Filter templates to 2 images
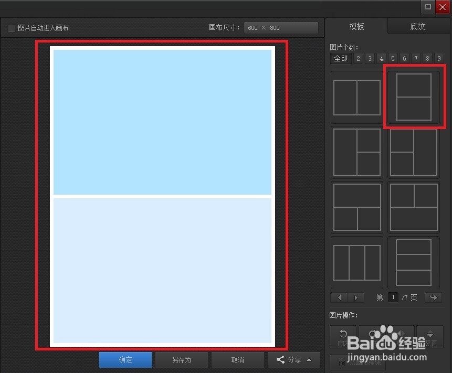The height and width of the screenshot is (373, 452). (x=359, y=58)
